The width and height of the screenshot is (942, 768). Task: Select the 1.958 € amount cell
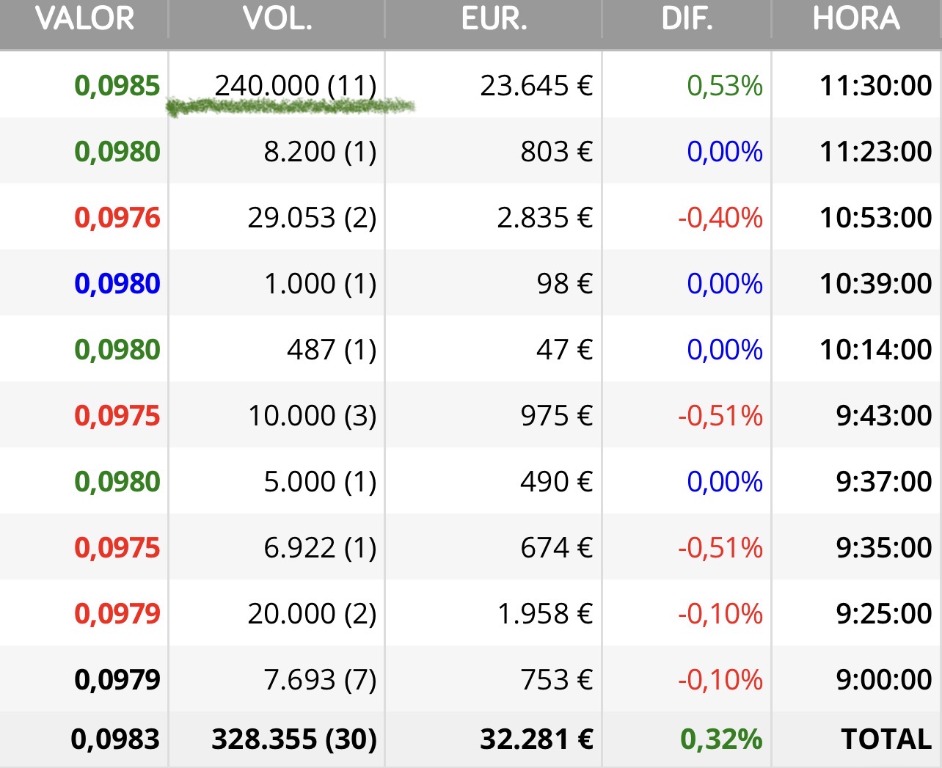544,614
